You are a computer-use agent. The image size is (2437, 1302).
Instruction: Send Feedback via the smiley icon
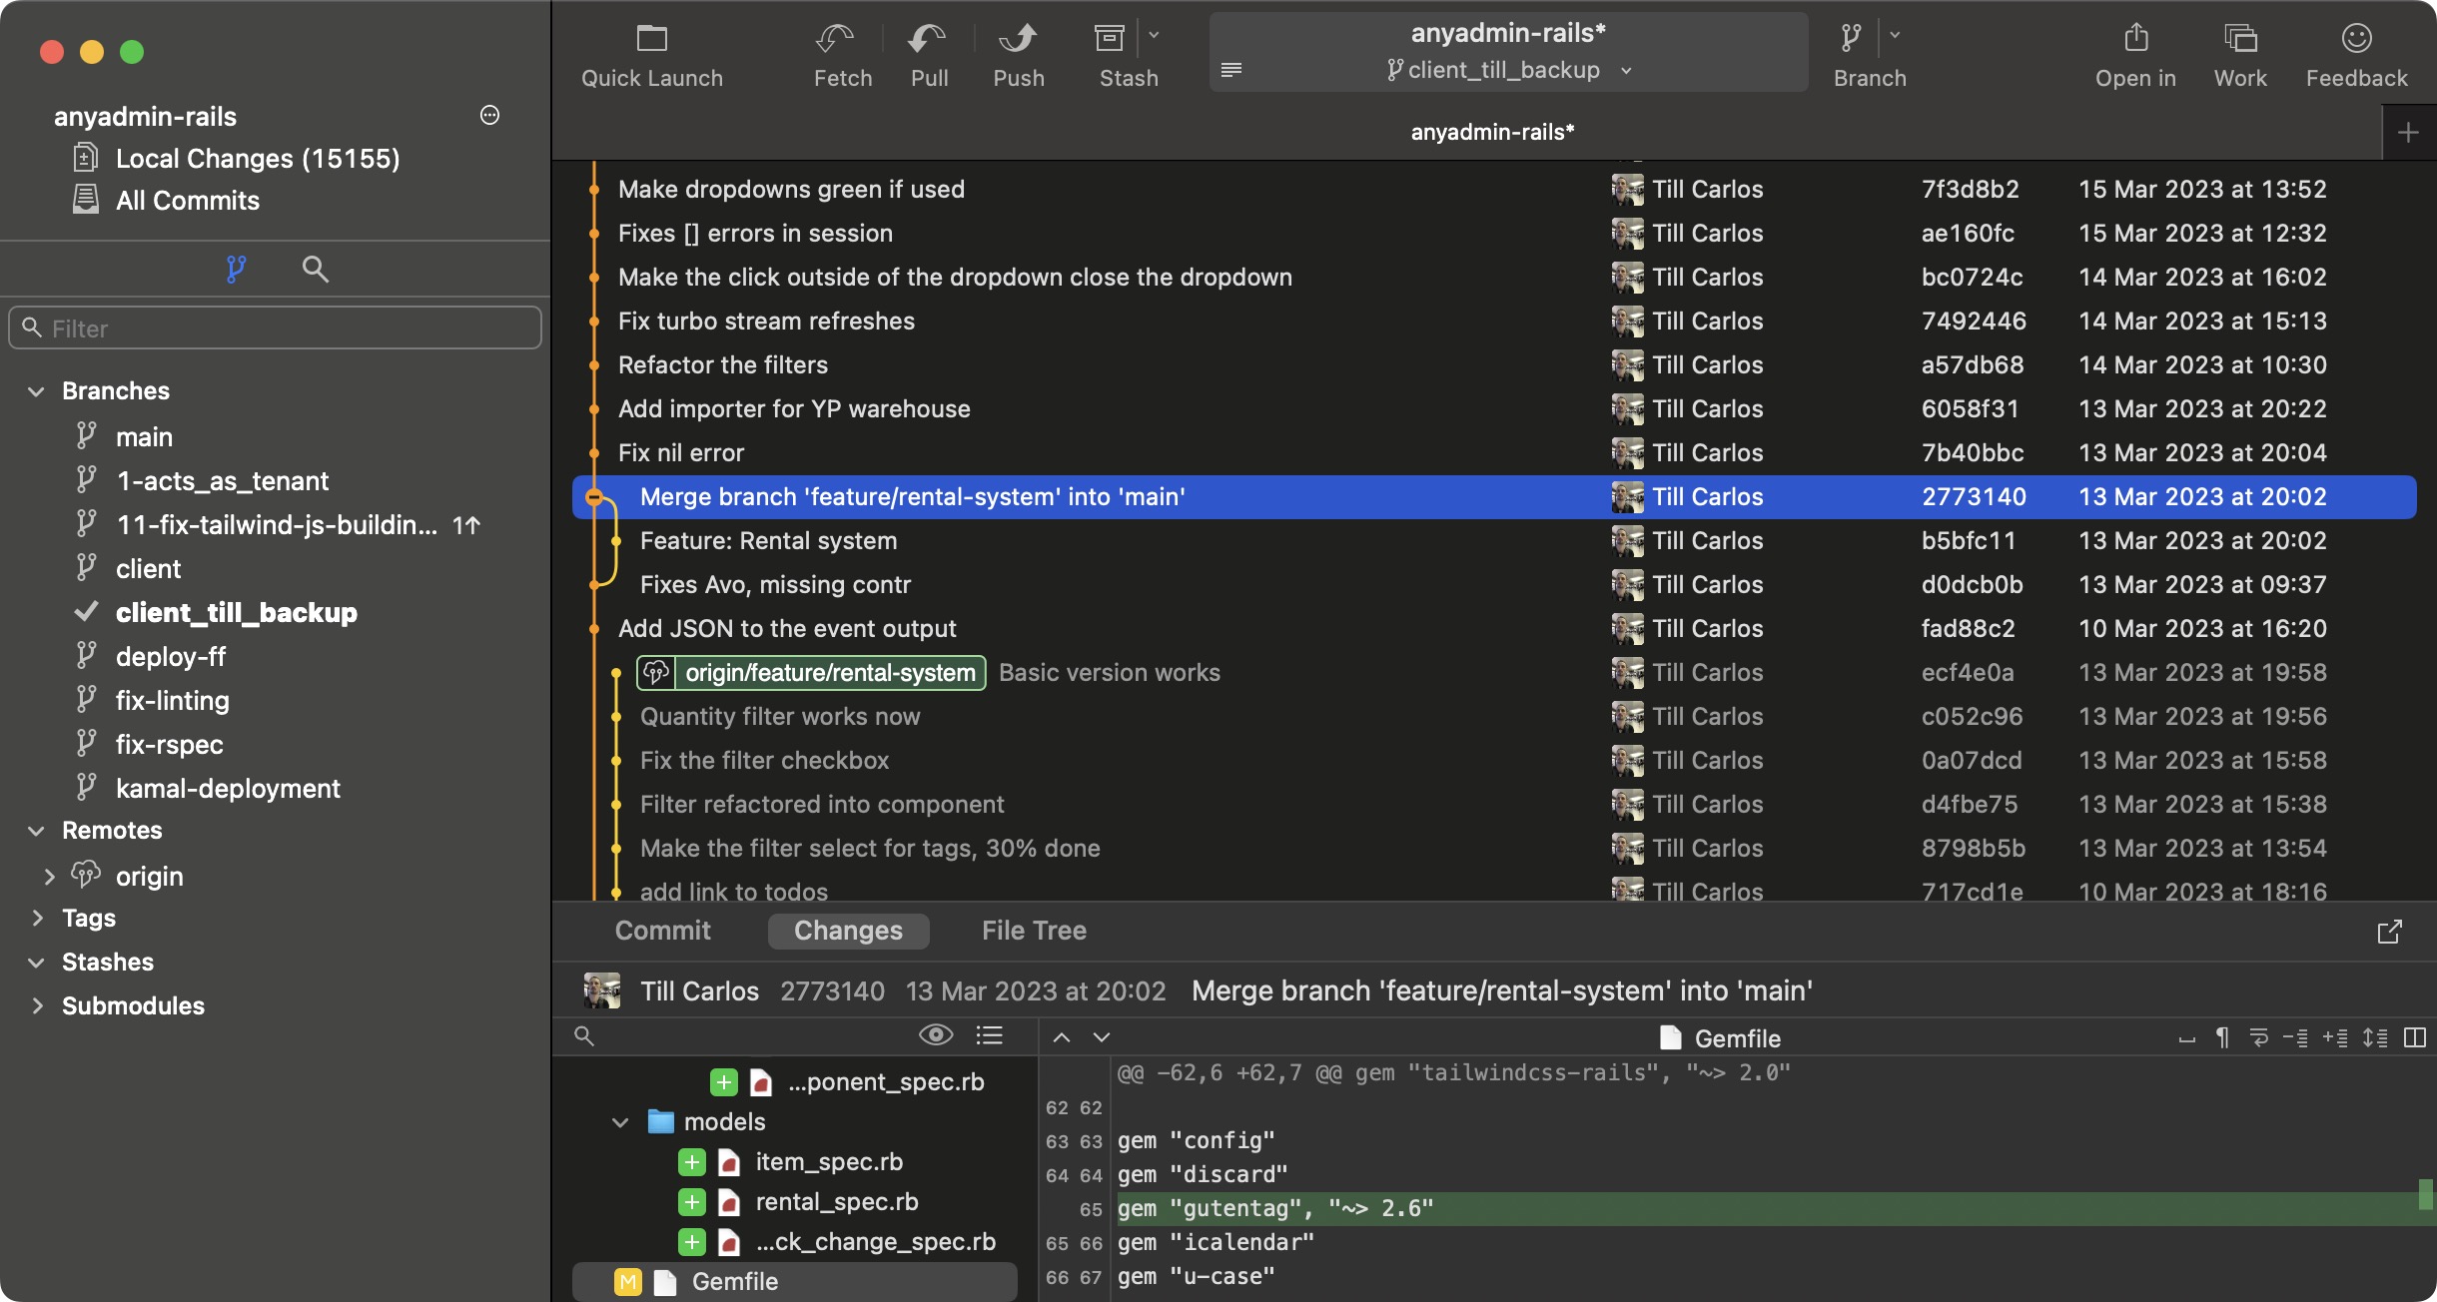(x=2355, y=40)
